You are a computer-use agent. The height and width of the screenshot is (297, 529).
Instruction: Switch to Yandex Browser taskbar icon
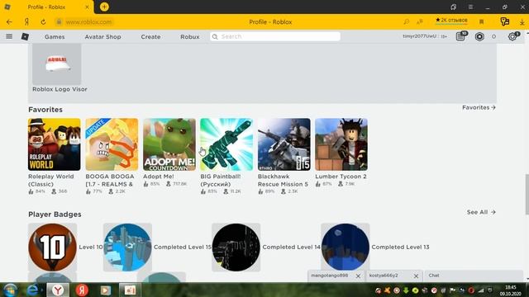click(x=58, y=290)
